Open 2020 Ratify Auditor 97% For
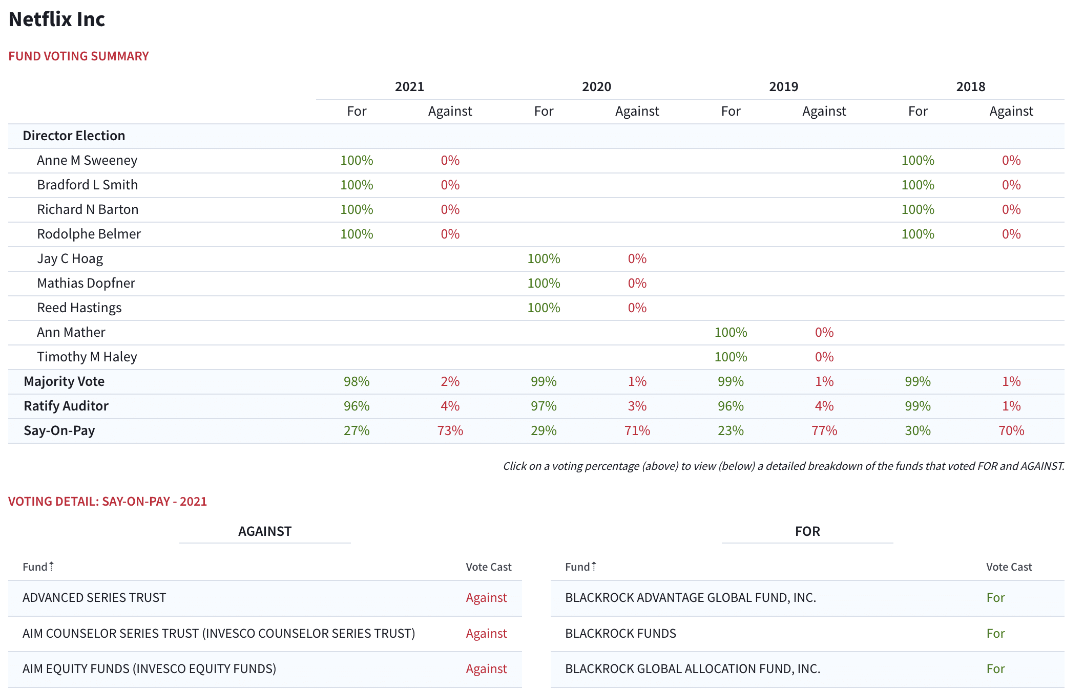The image size is (1084, 693). (x=544, y=406)
